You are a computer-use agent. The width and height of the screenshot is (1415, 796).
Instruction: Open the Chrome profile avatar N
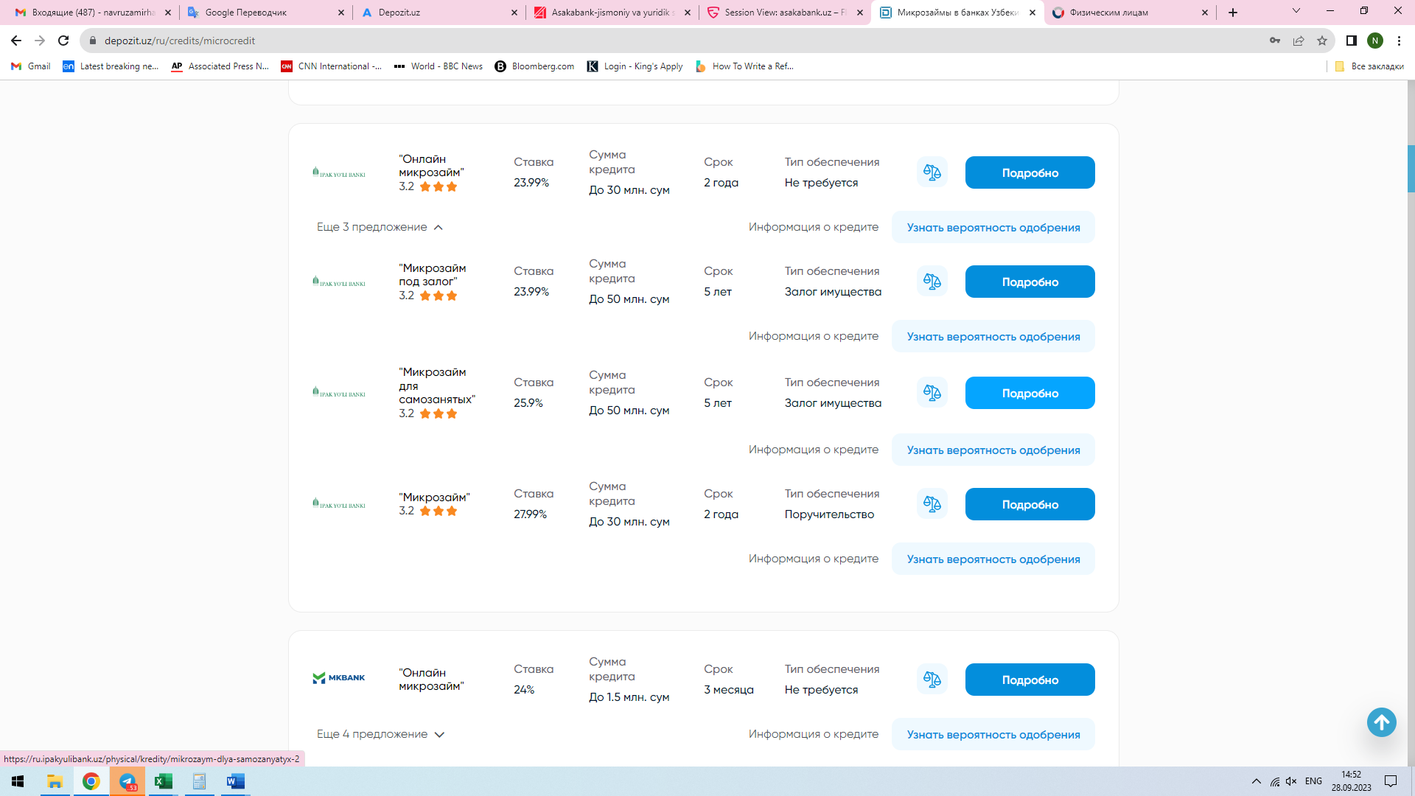(1375, 41)
